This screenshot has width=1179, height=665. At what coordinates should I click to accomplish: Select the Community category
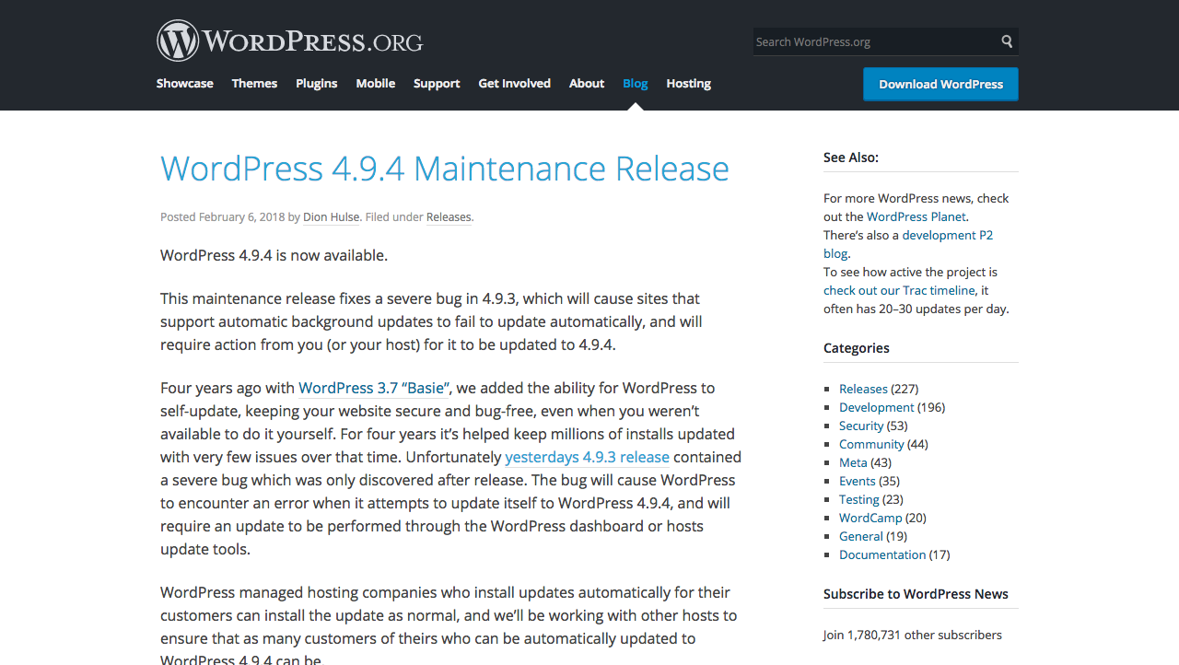coord(871,444)
